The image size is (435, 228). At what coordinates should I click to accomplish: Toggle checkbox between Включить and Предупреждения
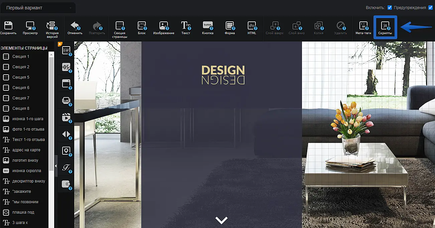click(390, 8)
